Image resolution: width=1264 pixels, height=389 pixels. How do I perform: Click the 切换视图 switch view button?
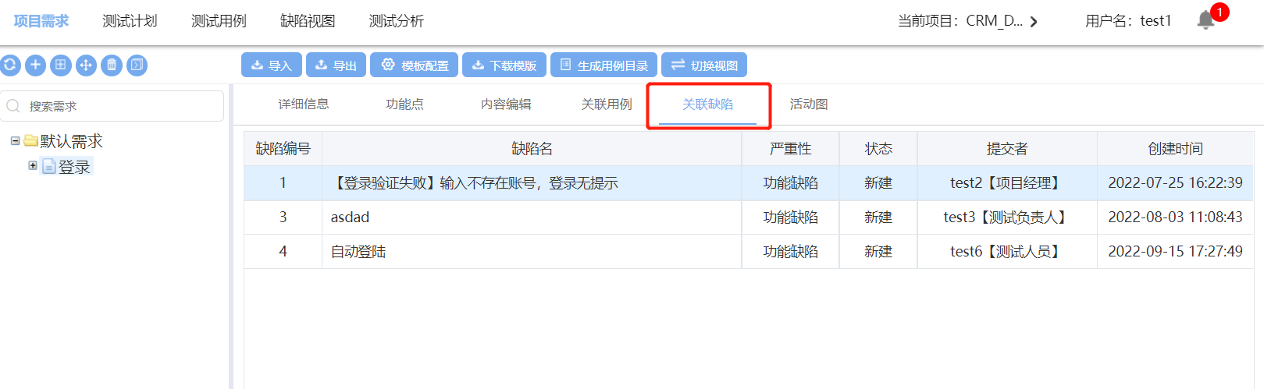click(x=704, y=65)
